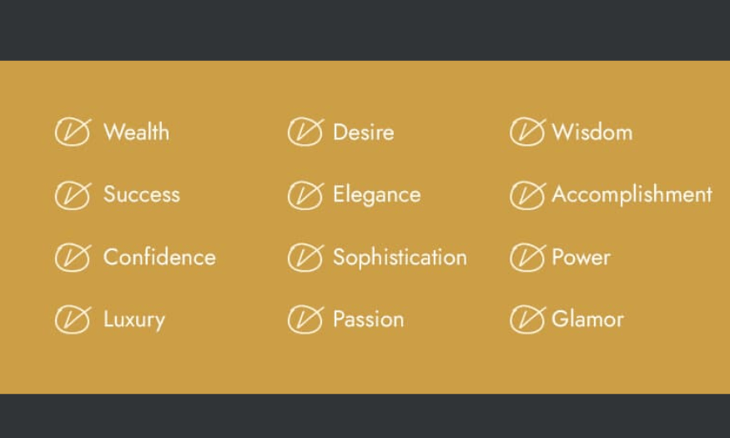Select the word Confidence
730x438 pixels.
pyautogui.click(x=159, y=258)
